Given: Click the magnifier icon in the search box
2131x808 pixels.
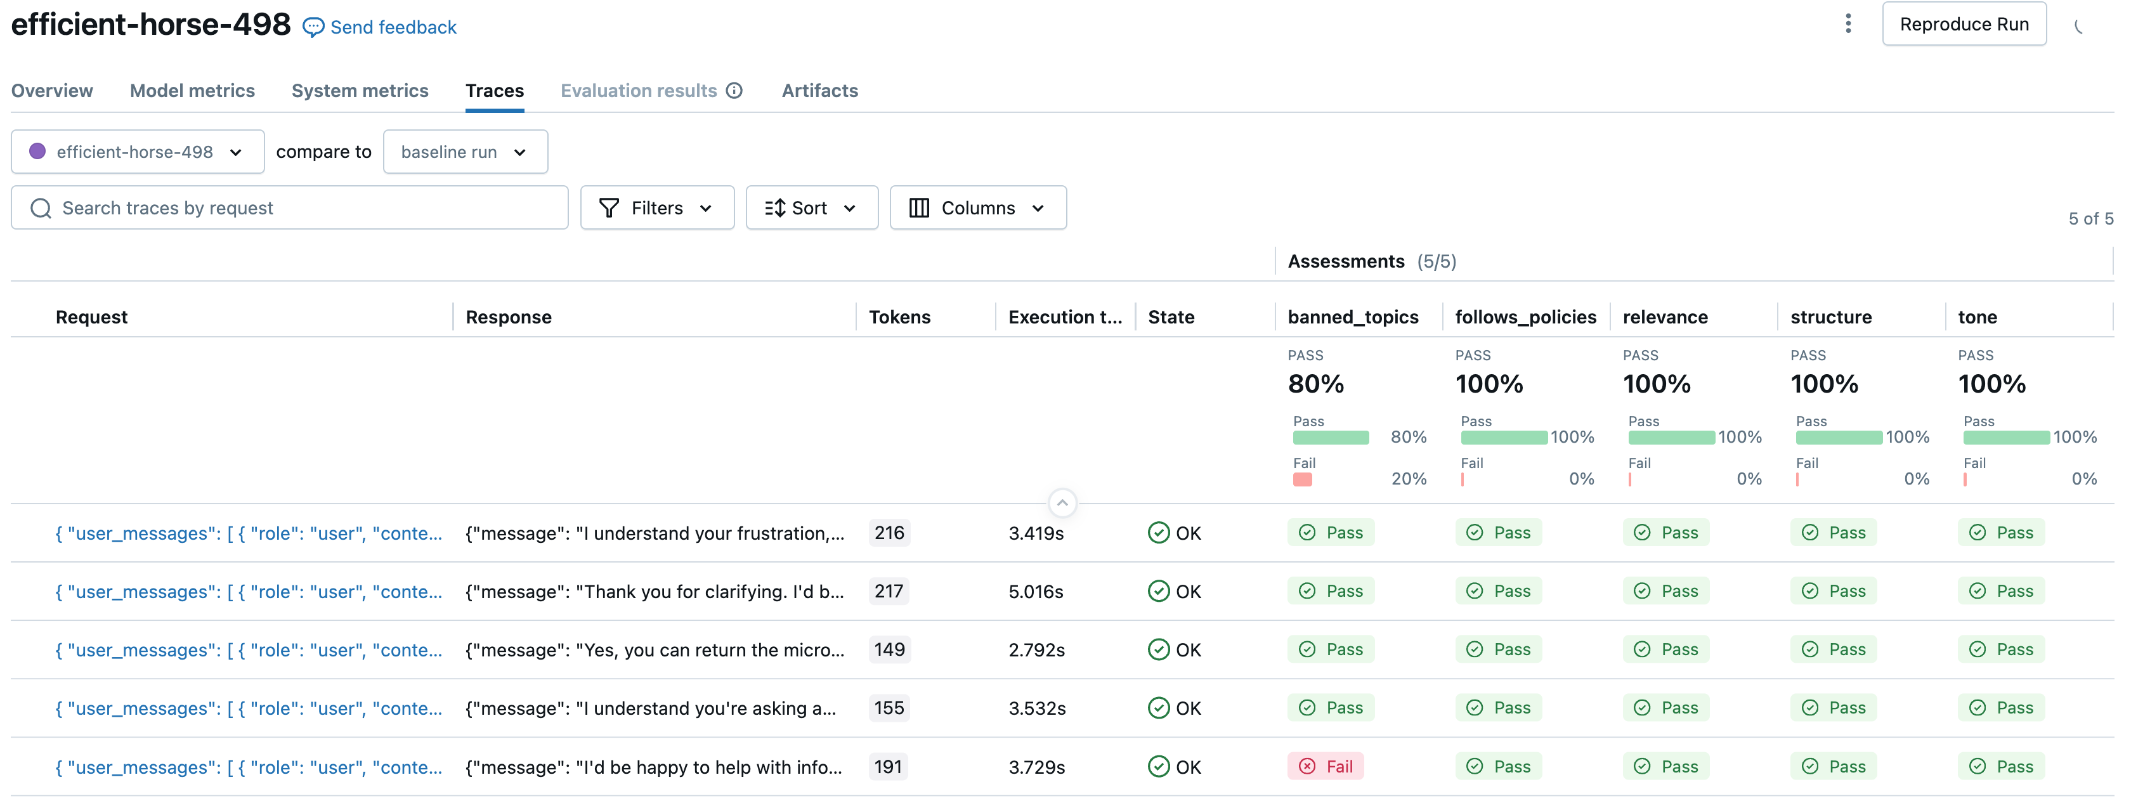Looking at the screenshot, I should [41, 209].
